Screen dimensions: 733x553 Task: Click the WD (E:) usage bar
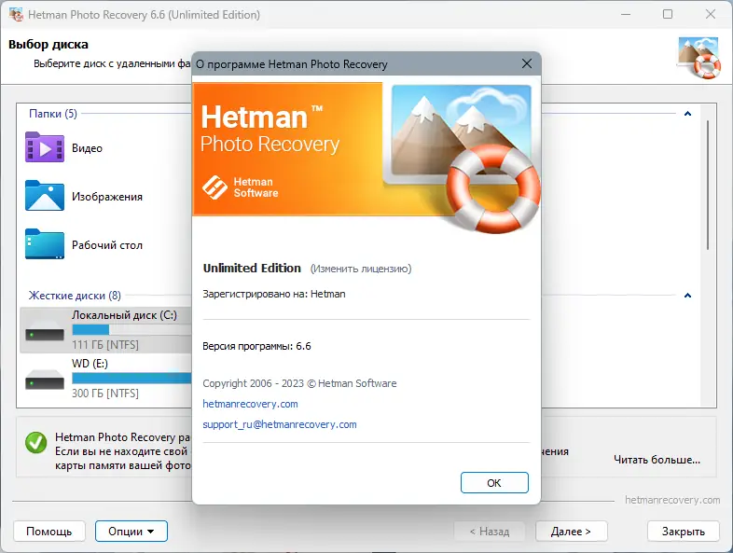click(131, 378)
